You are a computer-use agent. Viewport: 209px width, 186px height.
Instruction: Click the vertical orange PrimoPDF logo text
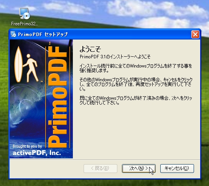pyautogui.click(x=57, y=97)
